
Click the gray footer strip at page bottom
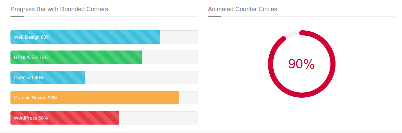(x=201, y=132)
